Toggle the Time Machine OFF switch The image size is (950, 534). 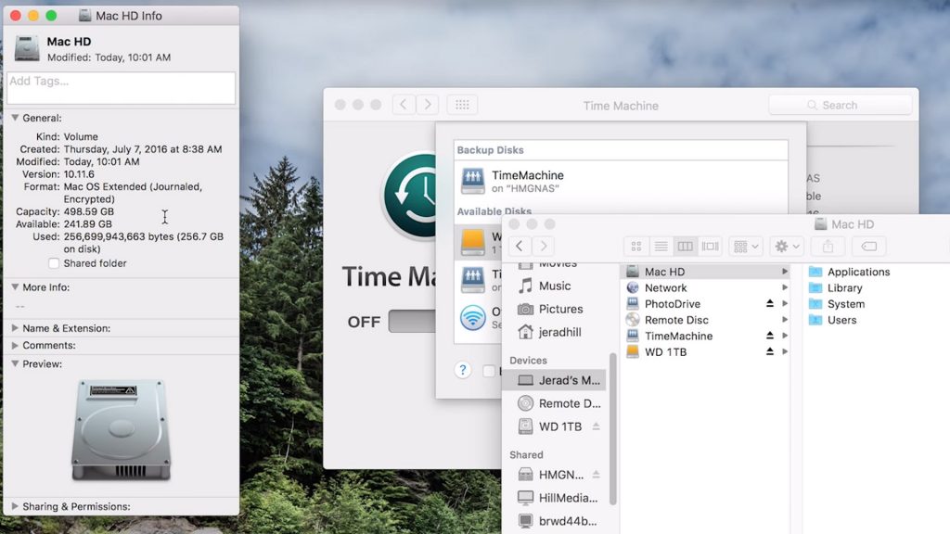[412, 322]
